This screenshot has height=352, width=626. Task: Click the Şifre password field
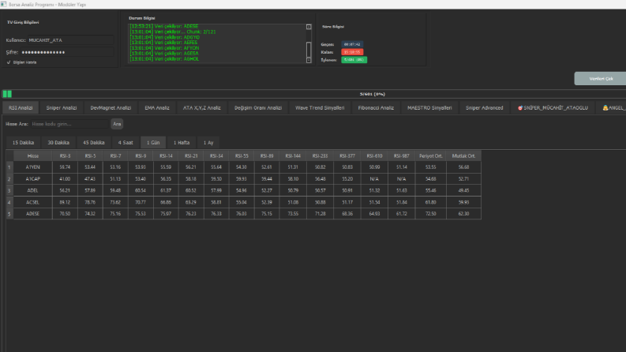click(67, 52)
